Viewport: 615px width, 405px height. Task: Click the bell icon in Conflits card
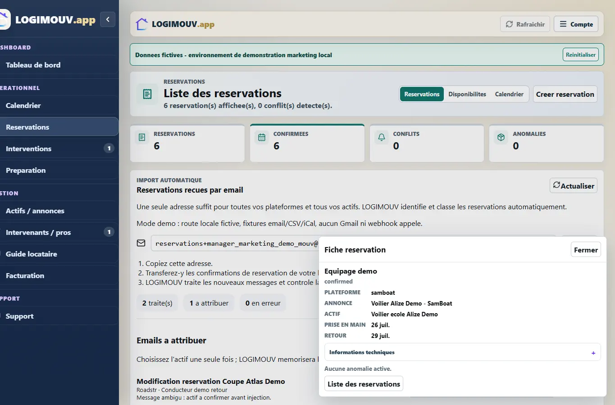click(x=382, y=137)
